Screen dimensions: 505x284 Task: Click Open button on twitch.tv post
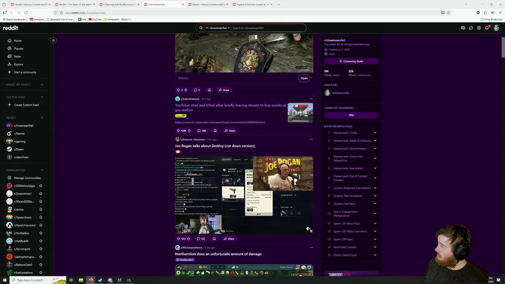click(304, 78)
